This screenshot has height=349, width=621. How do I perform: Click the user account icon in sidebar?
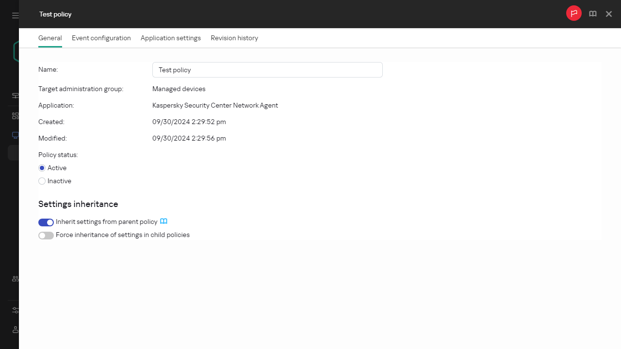[x=15, y=330]
